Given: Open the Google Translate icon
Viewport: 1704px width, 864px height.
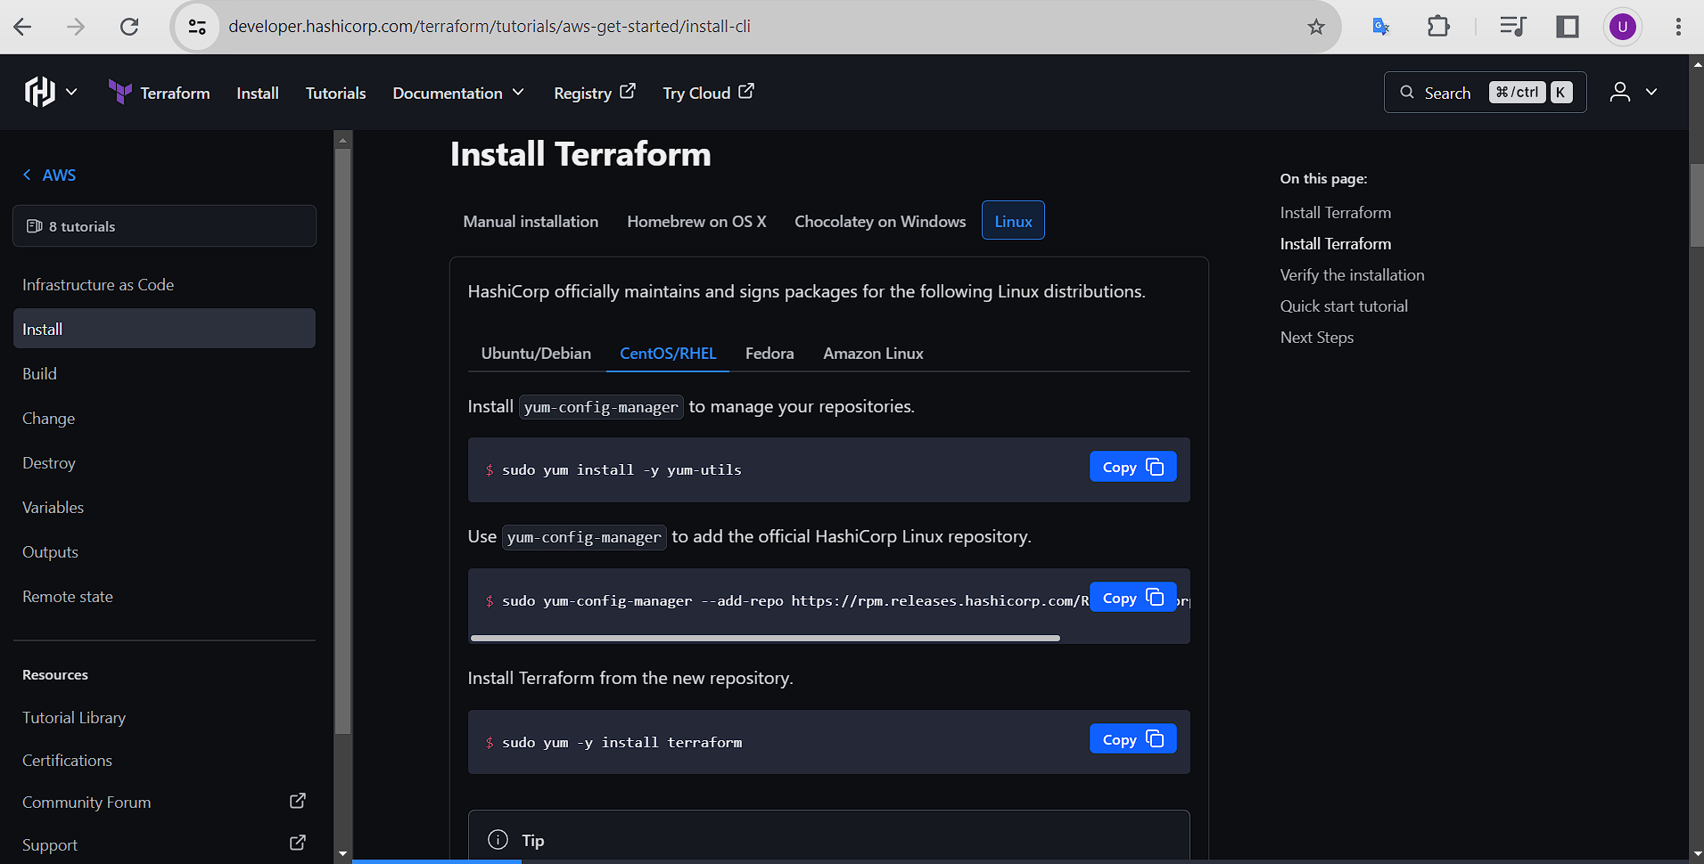Looking at the screenshot, I should (x=1380, y=27).
